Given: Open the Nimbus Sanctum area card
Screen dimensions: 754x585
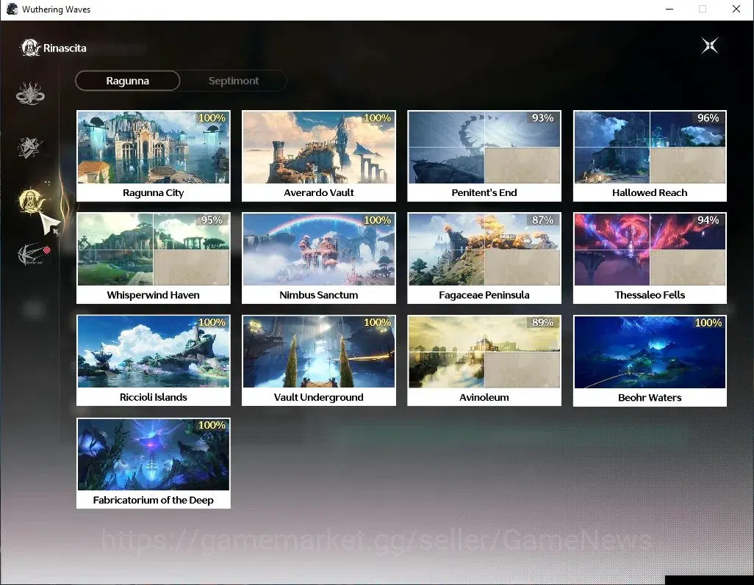Looking at the screenshot, I should (x=319, y=258).
